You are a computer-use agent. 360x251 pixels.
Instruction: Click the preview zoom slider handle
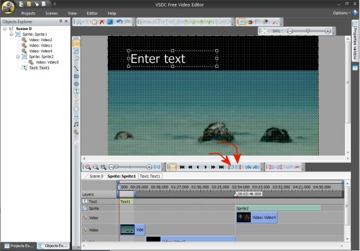point(308,31)
